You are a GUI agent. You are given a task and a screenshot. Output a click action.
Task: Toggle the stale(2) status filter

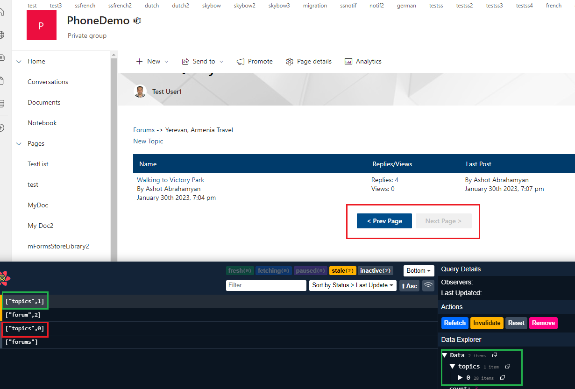click(343, 271)
